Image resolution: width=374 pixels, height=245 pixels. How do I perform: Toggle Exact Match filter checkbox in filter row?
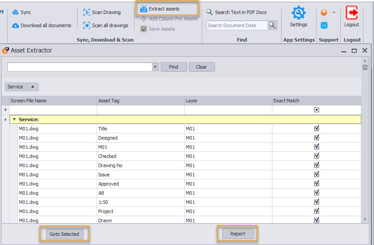(x=317, y=110)
